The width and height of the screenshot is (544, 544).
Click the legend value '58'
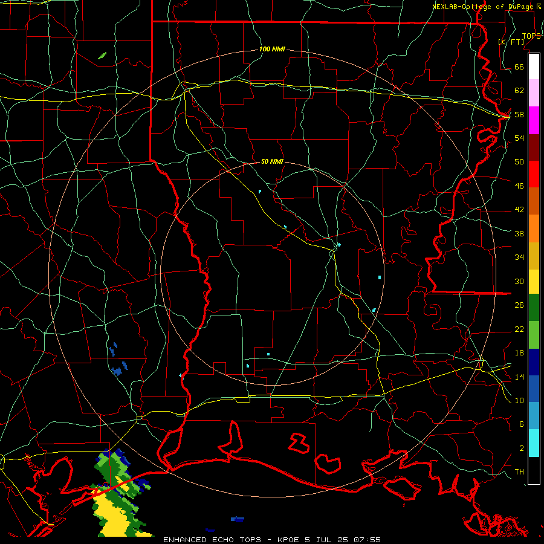(x=519, y=114)
